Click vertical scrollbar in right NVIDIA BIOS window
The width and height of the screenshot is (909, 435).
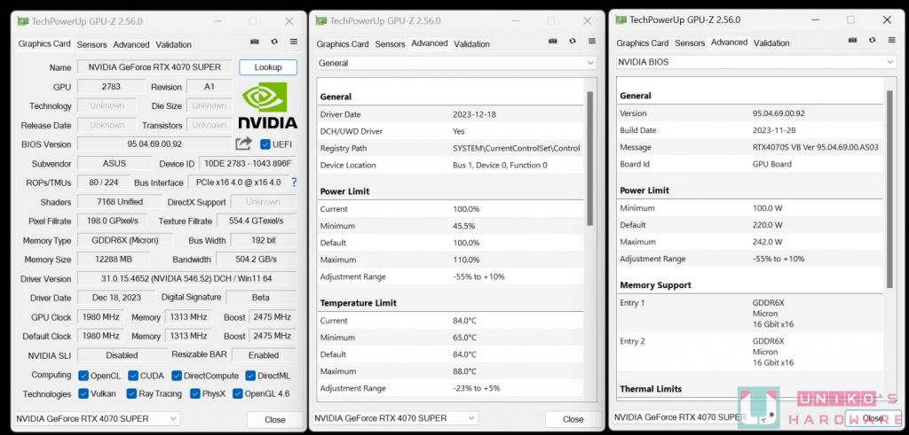point(889,189)
